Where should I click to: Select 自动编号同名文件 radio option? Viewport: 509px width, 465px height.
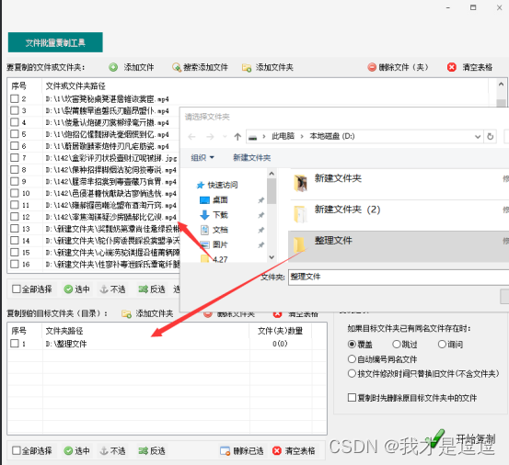pos(352,359)
